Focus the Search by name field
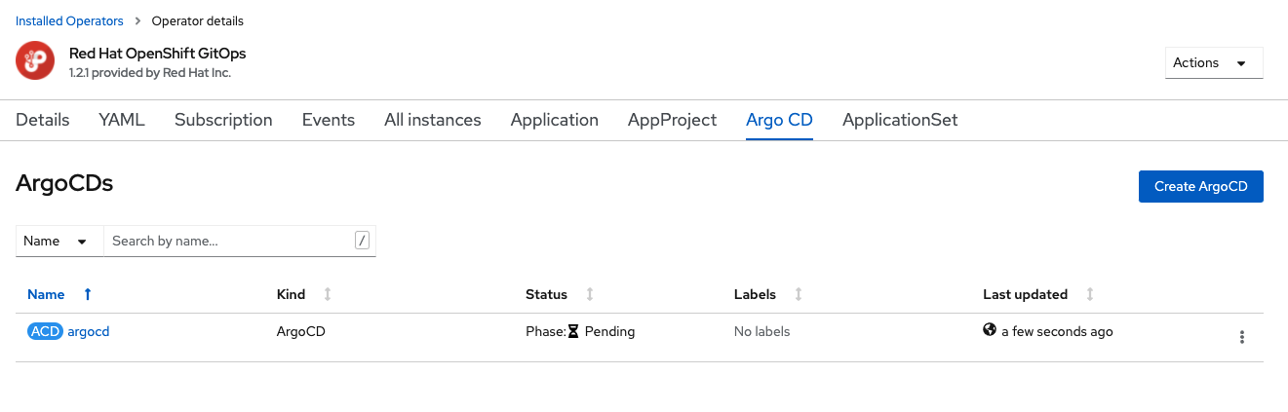The height and width of the screenshot is (412, 1288). [x=229, y=241]
